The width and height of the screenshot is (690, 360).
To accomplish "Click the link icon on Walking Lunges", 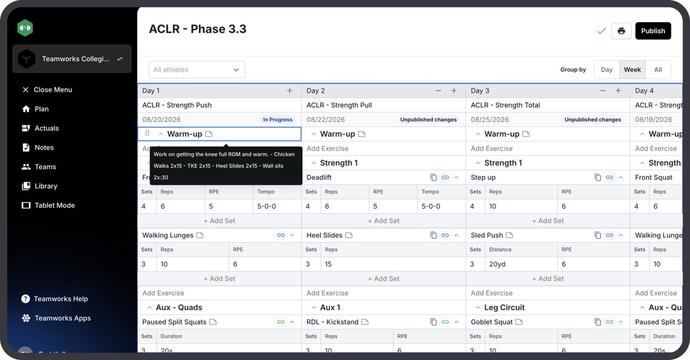I will tap(281, 235).
